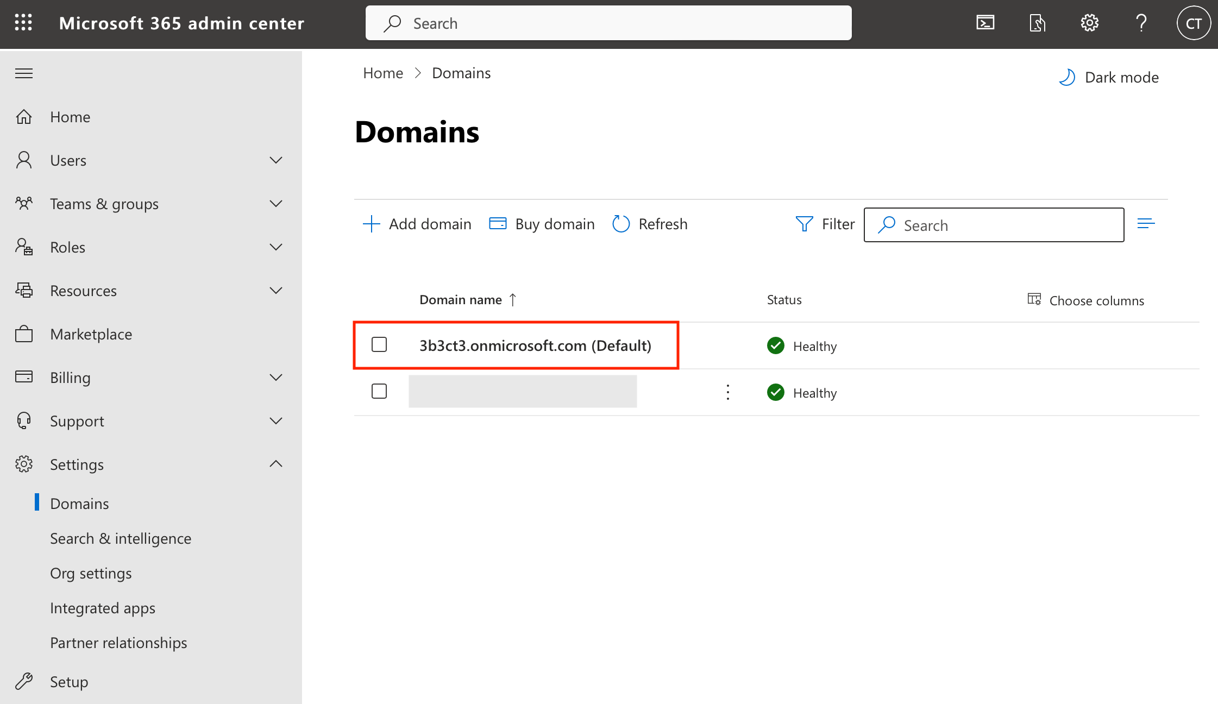This screenshot has height=704, width=1218.
Task: Click the Microsoft 365 admin center title
Action: click(181, 23)
